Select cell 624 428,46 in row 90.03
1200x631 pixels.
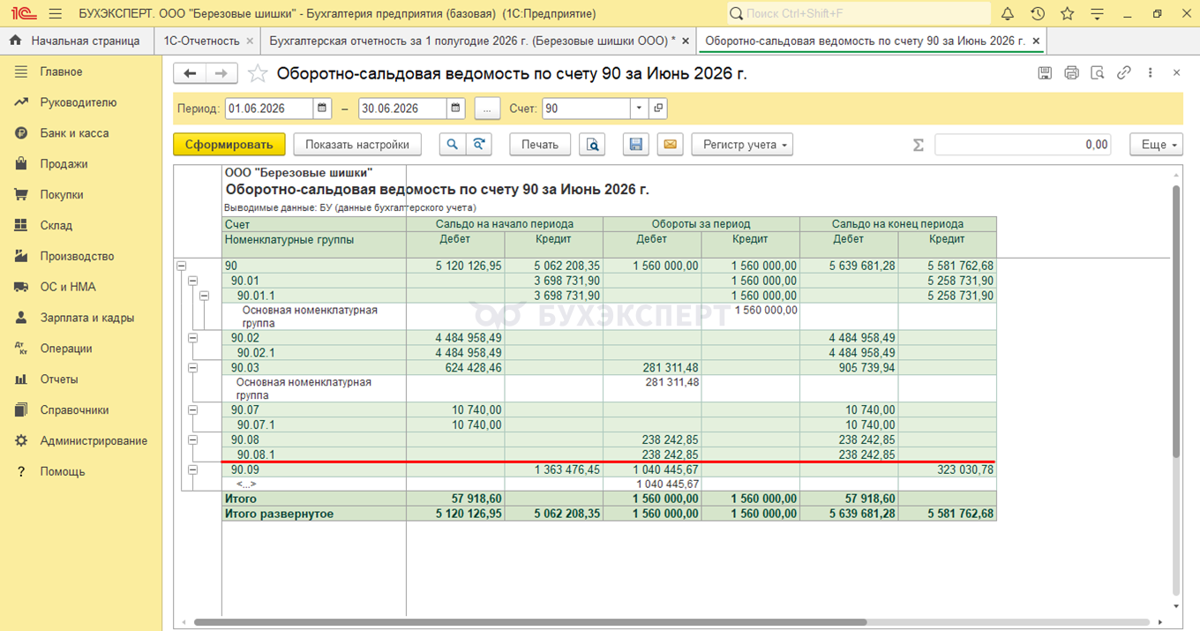click(455, 367)
